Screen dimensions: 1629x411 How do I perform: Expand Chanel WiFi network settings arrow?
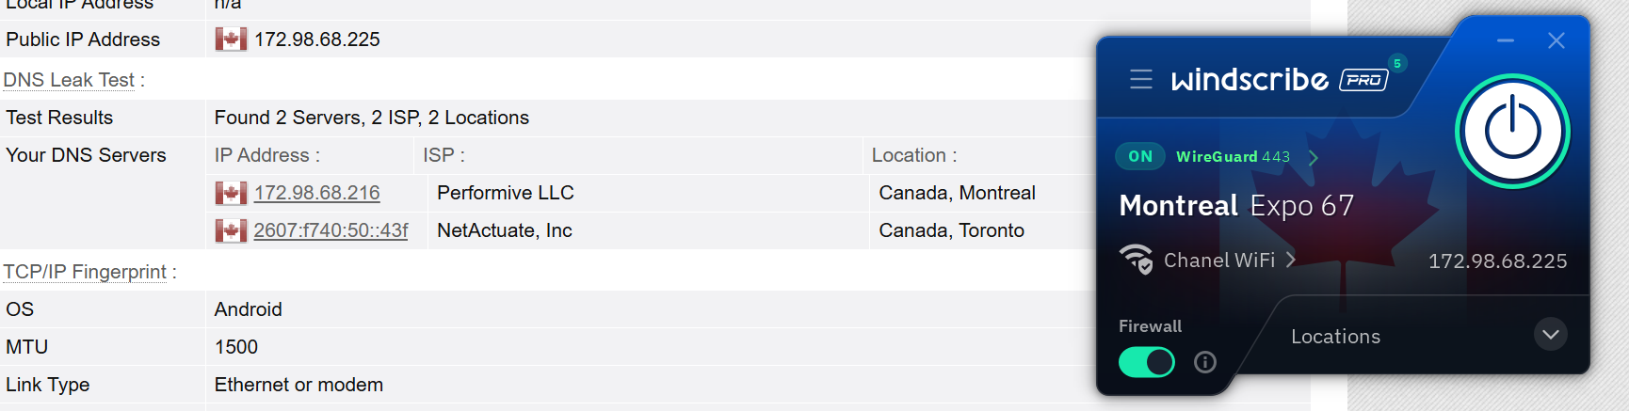pyautogui.click(x=1291, y=260)
